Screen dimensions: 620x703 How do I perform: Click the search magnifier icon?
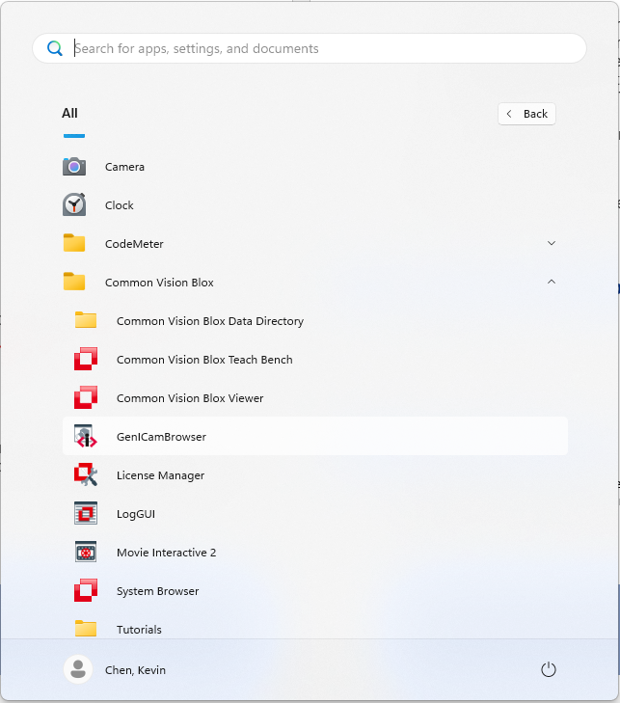pos(55,48)
